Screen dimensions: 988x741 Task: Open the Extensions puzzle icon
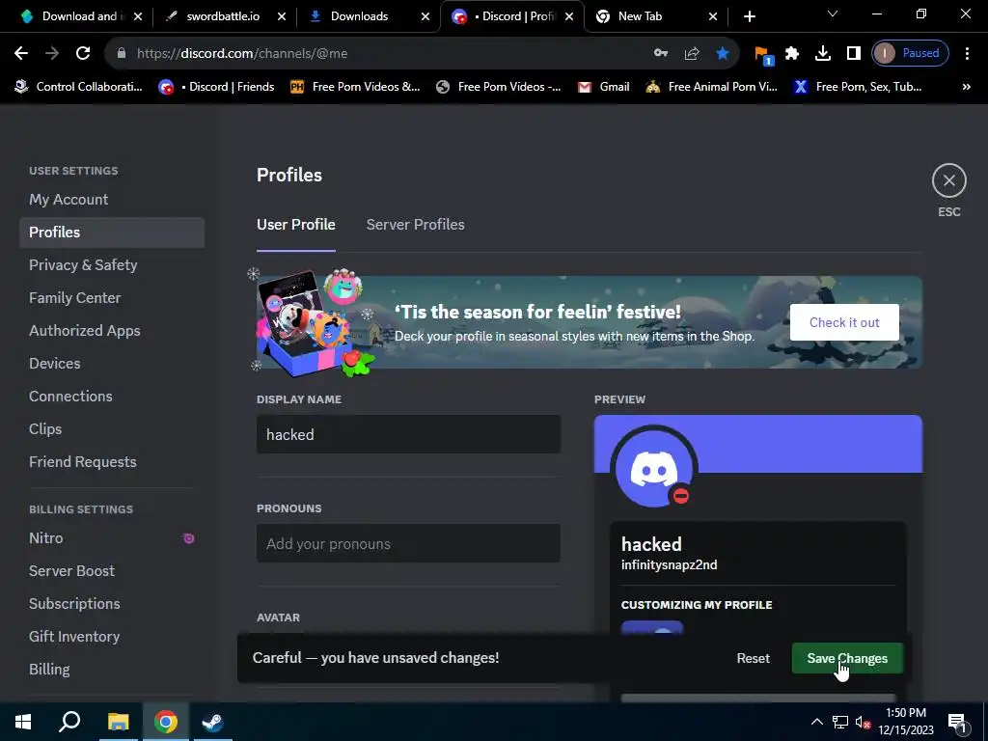pos(792,54)
